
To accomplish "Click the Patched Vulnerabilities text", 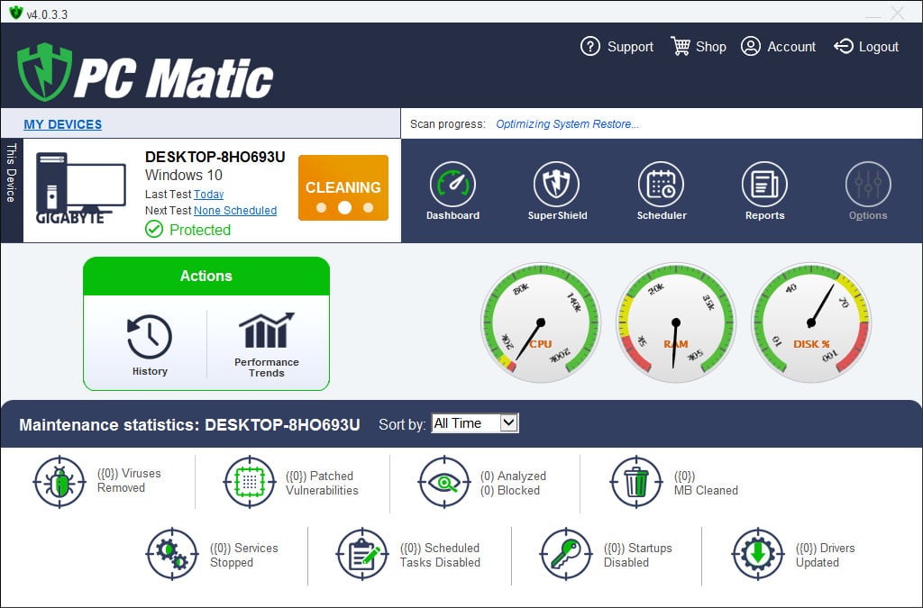I will (x=322, y=483).
